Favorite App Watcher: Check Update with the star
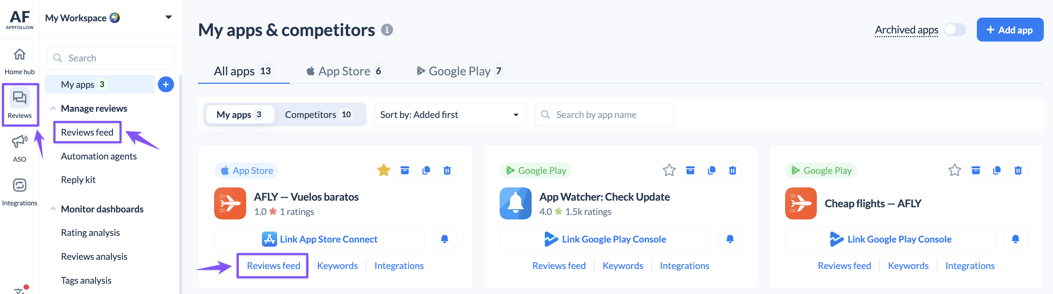The height and width of the screenshot is (294, 1053). click(x=669, y=170)
